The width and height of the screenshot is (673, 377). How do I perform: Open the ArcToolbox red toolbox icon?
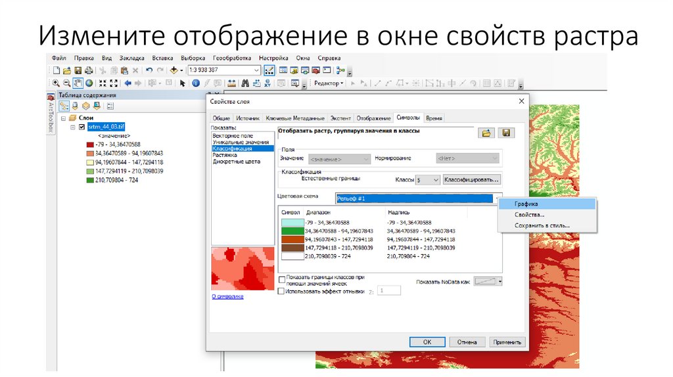pos(316,70)
